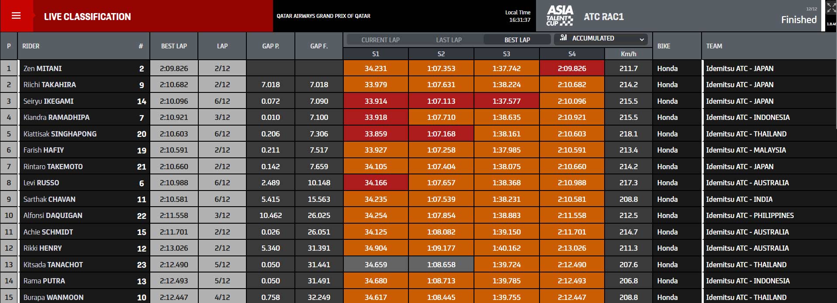The width and height of the screenshot is (837, 303).
Task: Select rider Levi Russo
Action: (x=42, y=183)
